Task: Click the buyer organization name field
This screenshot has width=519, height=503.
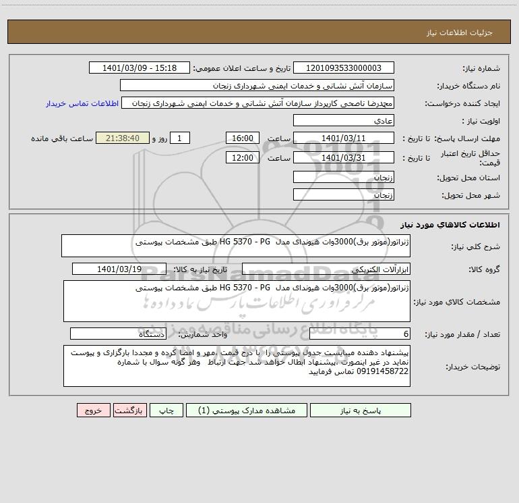Action: (x=257, y=85)
